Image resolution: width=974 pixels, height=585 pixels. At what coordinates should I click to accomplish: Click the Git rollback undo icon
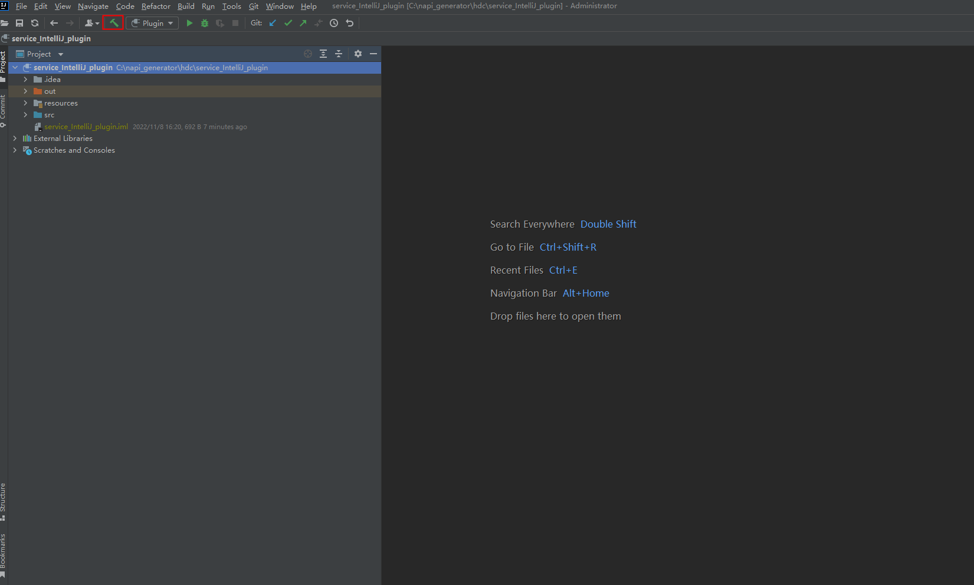350,23
